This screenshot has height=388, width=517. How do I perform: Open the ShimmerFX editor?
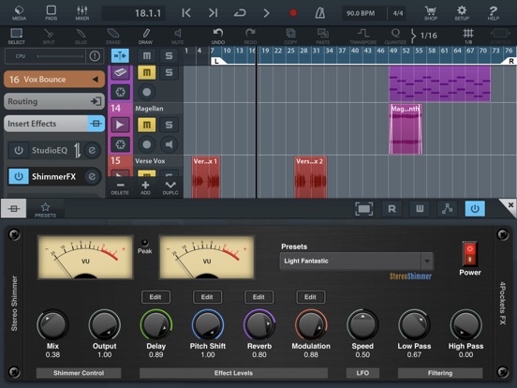point(92,176)
